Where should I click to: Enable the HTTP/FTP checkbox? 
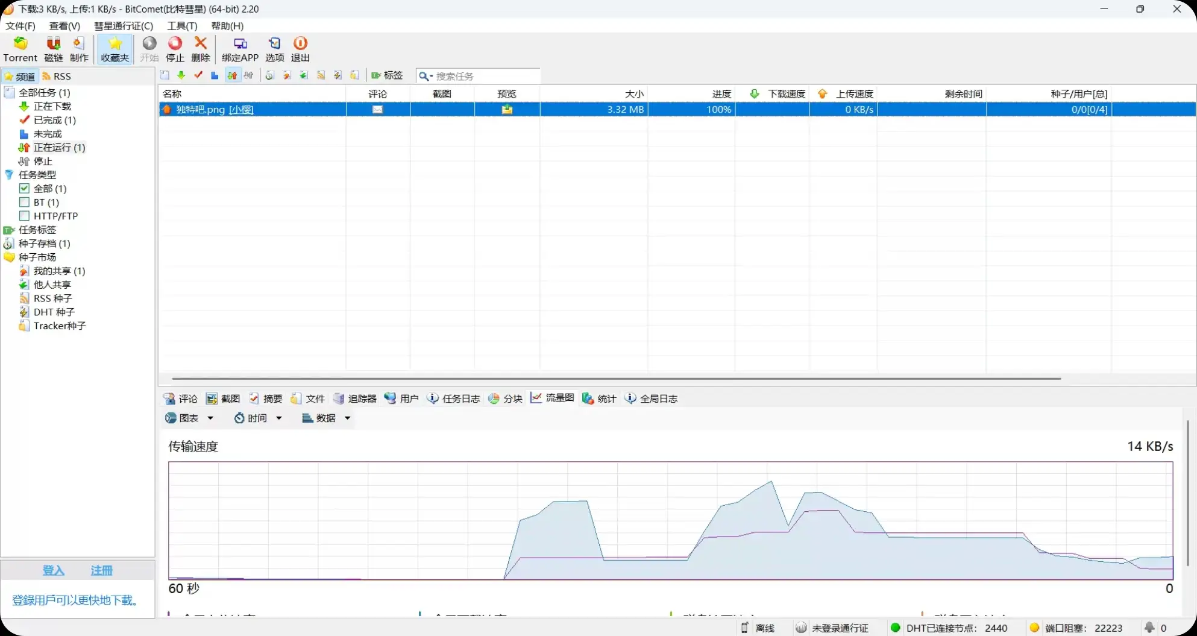click(24, 216)
